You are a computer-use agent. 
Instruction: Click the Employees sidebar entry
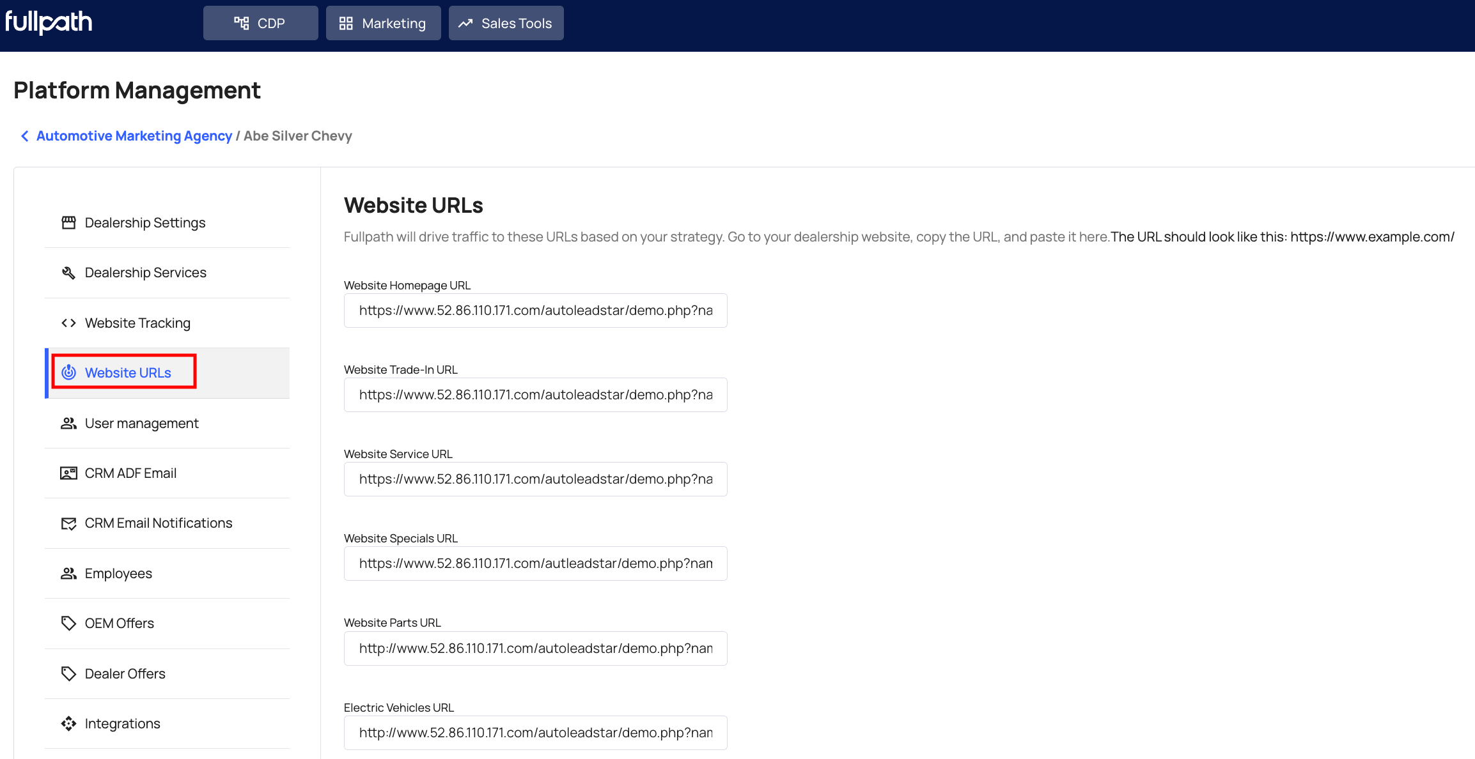[x=118, y=573]
